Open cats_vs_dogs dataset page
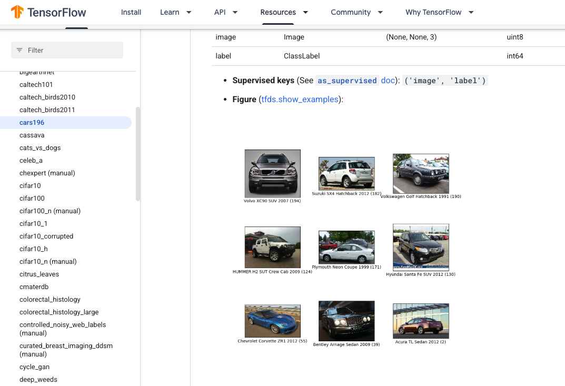Screen dimensions: 565x386 [x=40, y=148]
